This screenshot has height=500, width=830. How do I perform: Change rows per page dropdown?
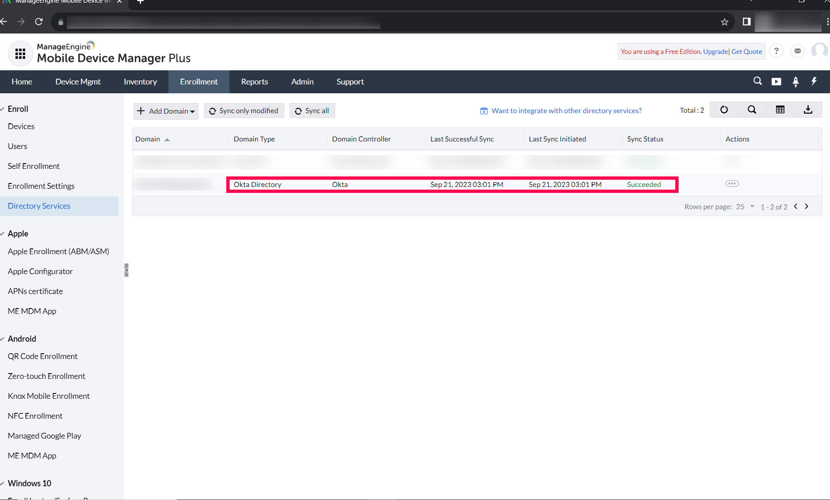point(745,206)
